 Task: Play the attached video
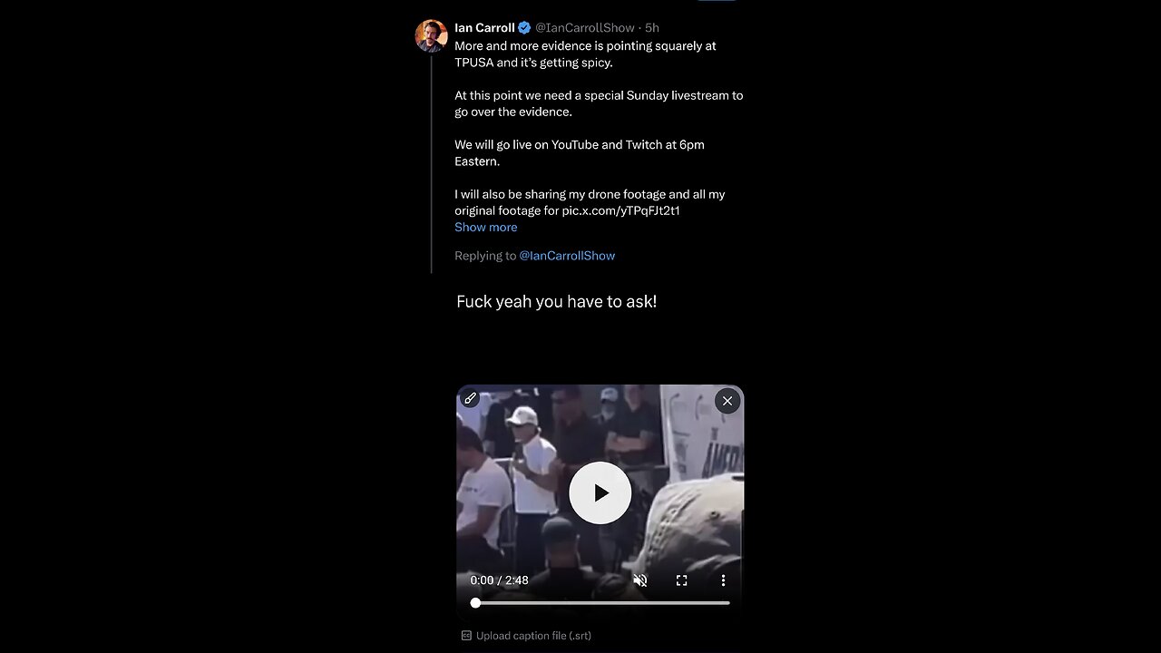[x=600, y=492]
